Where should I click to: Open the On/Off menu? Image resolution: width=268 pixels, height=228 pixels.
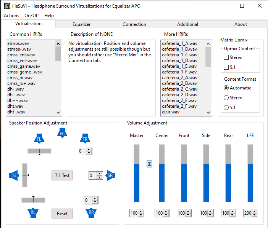coord(32,16)
